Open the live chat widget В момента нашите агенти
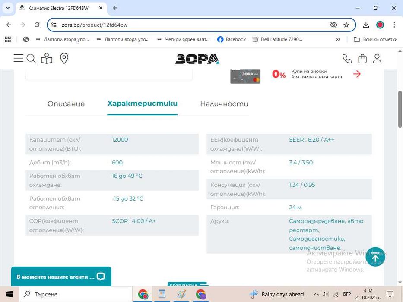This screenshot has height=302, width=403. [x=61, y=277]
